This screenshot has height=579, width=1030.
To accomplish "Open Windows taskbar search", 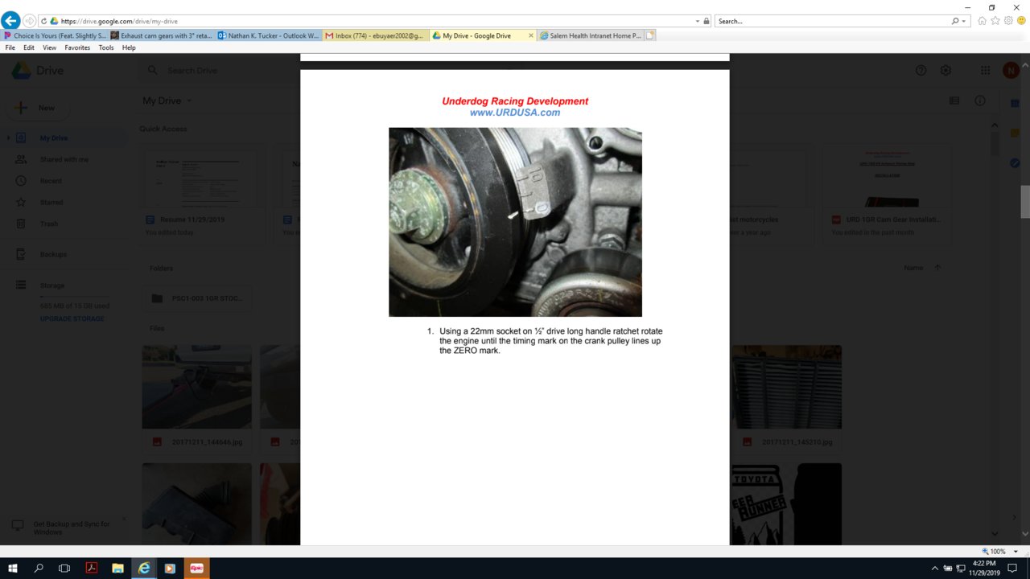I will tap(39, 568).
